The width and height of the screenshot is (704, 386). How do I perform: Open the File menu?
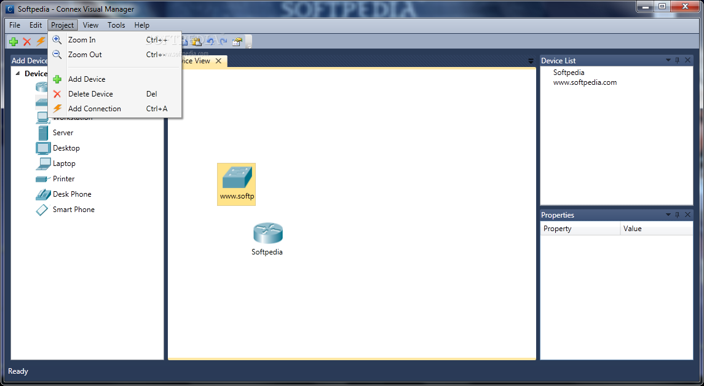pos(15,25)
